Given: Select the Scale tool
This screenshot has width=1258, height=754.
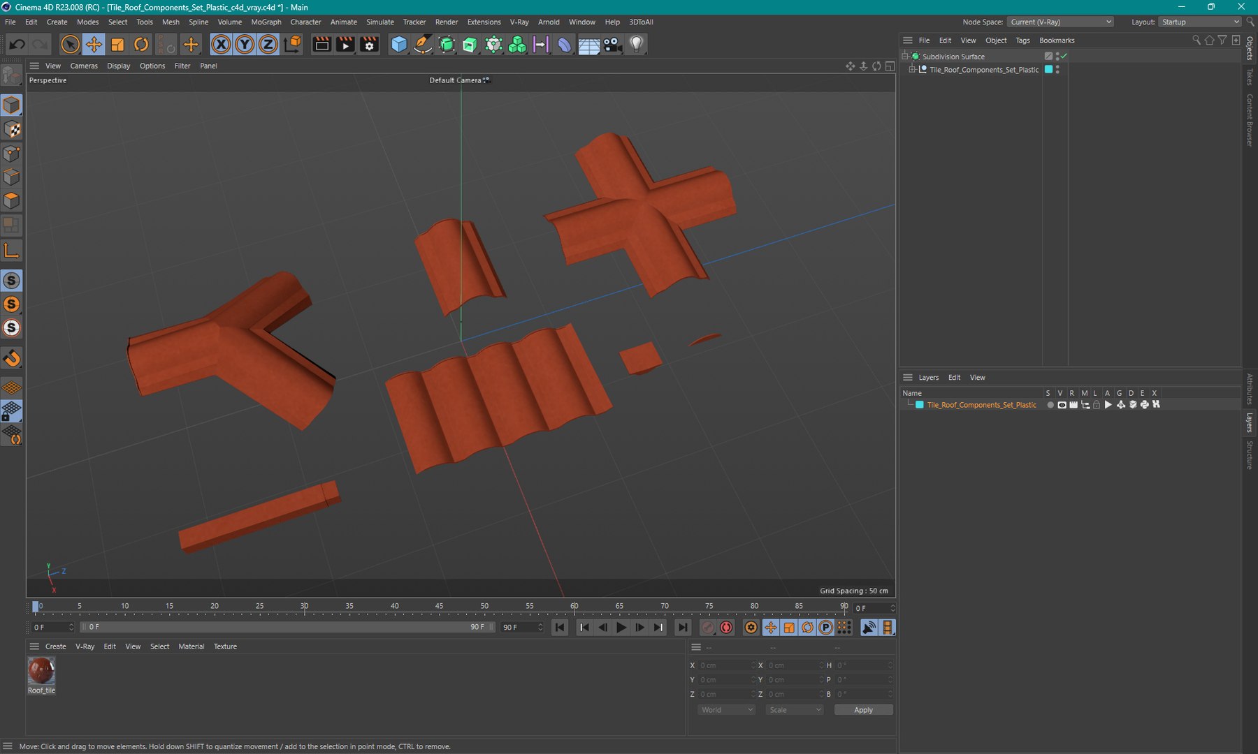Looking at the screenshot, I should point(117,45).
